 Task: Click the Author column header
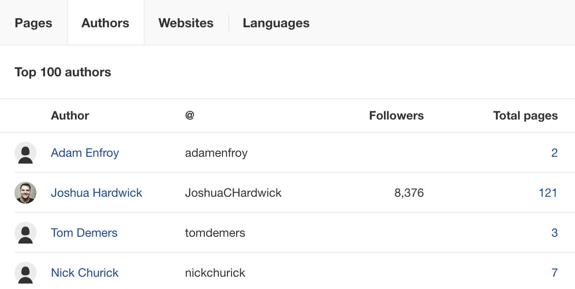tap(70, 115)
